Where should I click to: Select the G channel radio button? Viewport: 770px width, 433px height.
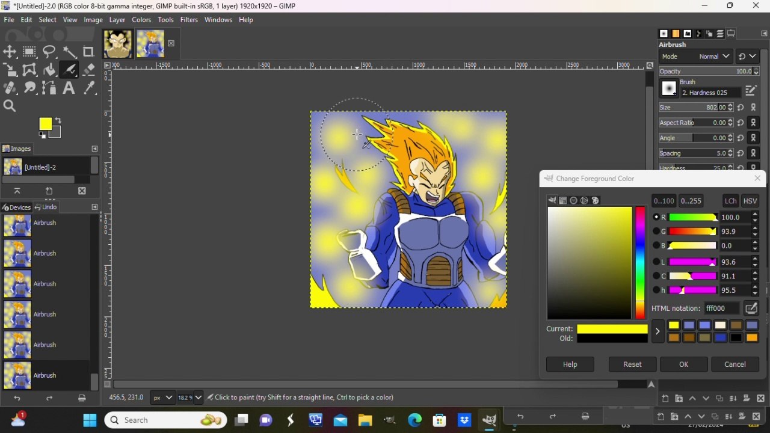[657, 232]
